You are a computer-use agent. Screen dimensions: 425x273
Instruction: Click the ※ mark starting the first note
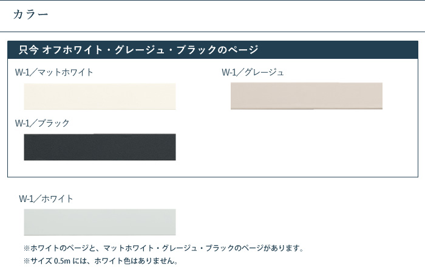(27, 248)
